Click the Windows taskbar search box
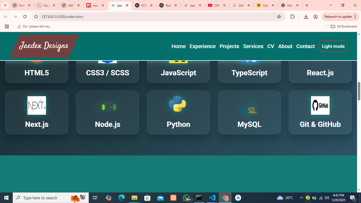361x203 pixels. click(x=51, y=198)
